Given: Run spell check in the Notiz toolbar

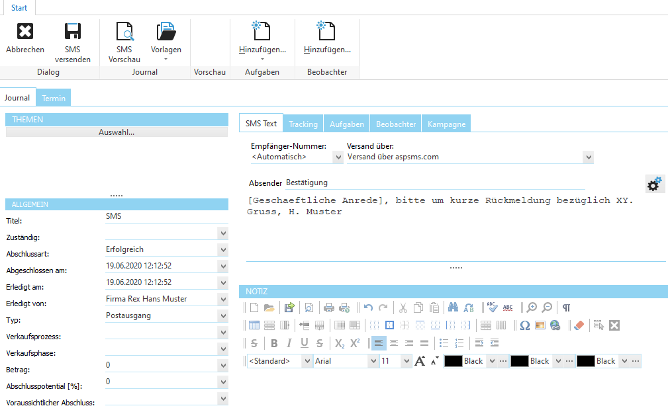Looking at the screenshot, I should click(491, 306).
